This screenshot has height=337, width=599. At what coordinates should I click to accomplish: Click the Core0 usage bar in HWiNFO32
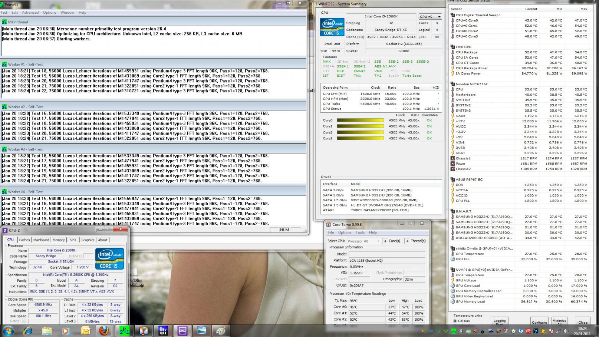point(360,120)
